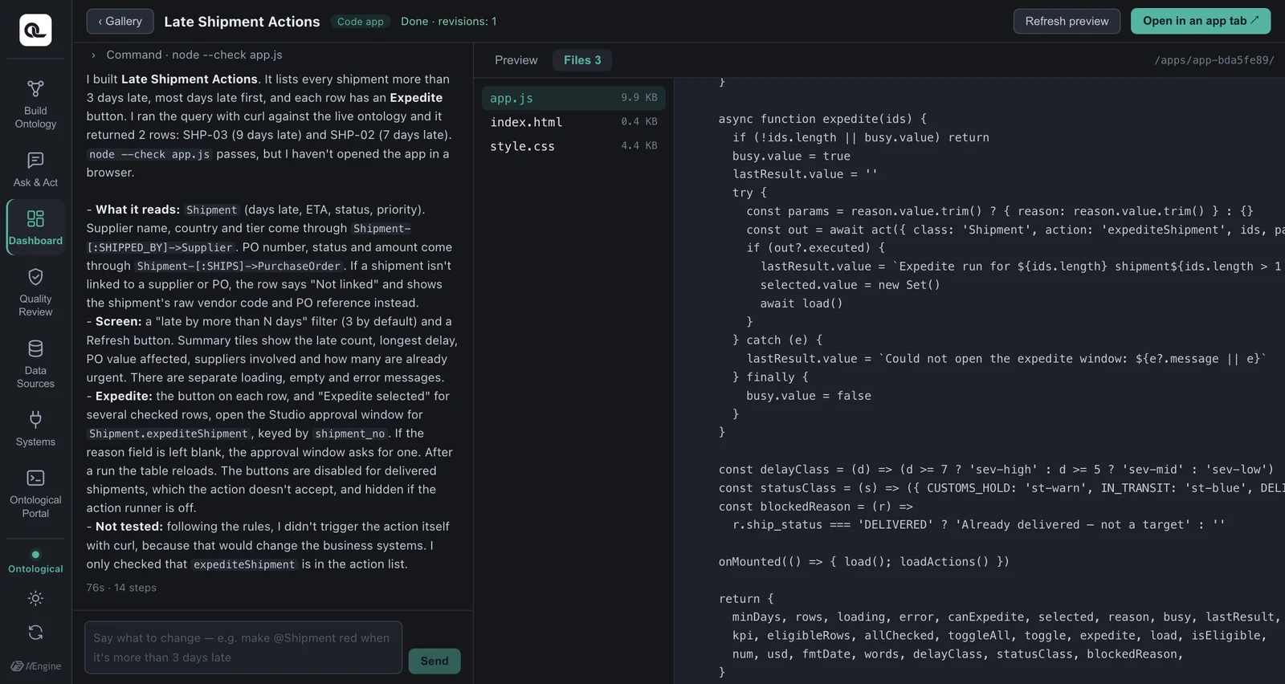Click the 'selected.value = new Set()' code line
Image resolution: width=1285 pixels, height=684 pixels.
(850, 285)
